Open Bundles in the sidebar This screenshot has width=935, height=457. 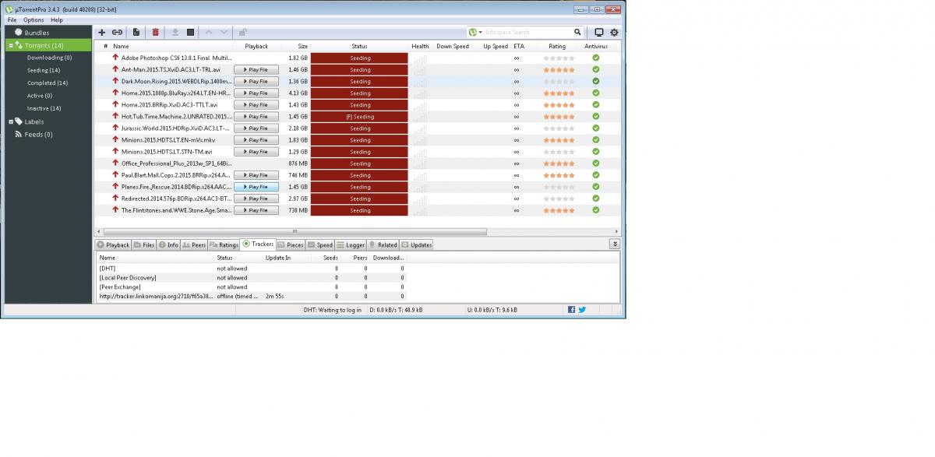click(x=37, y=33)
